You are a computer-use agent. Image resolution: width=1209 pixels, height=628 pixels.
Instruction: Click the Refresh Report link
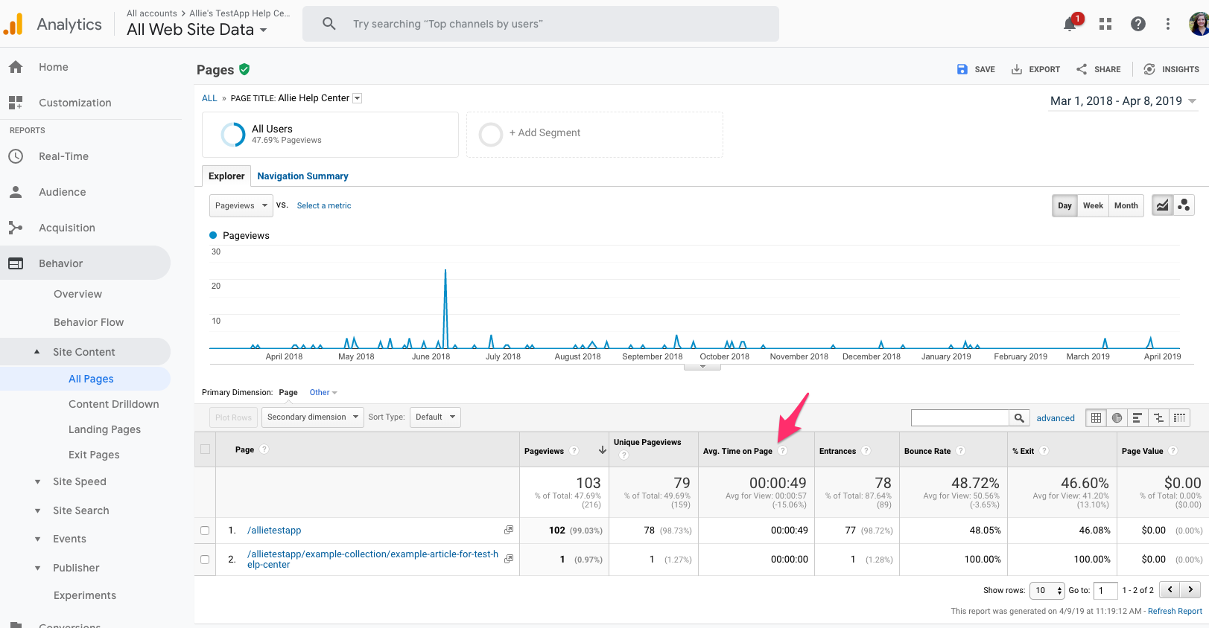[x=1175, y=611]
